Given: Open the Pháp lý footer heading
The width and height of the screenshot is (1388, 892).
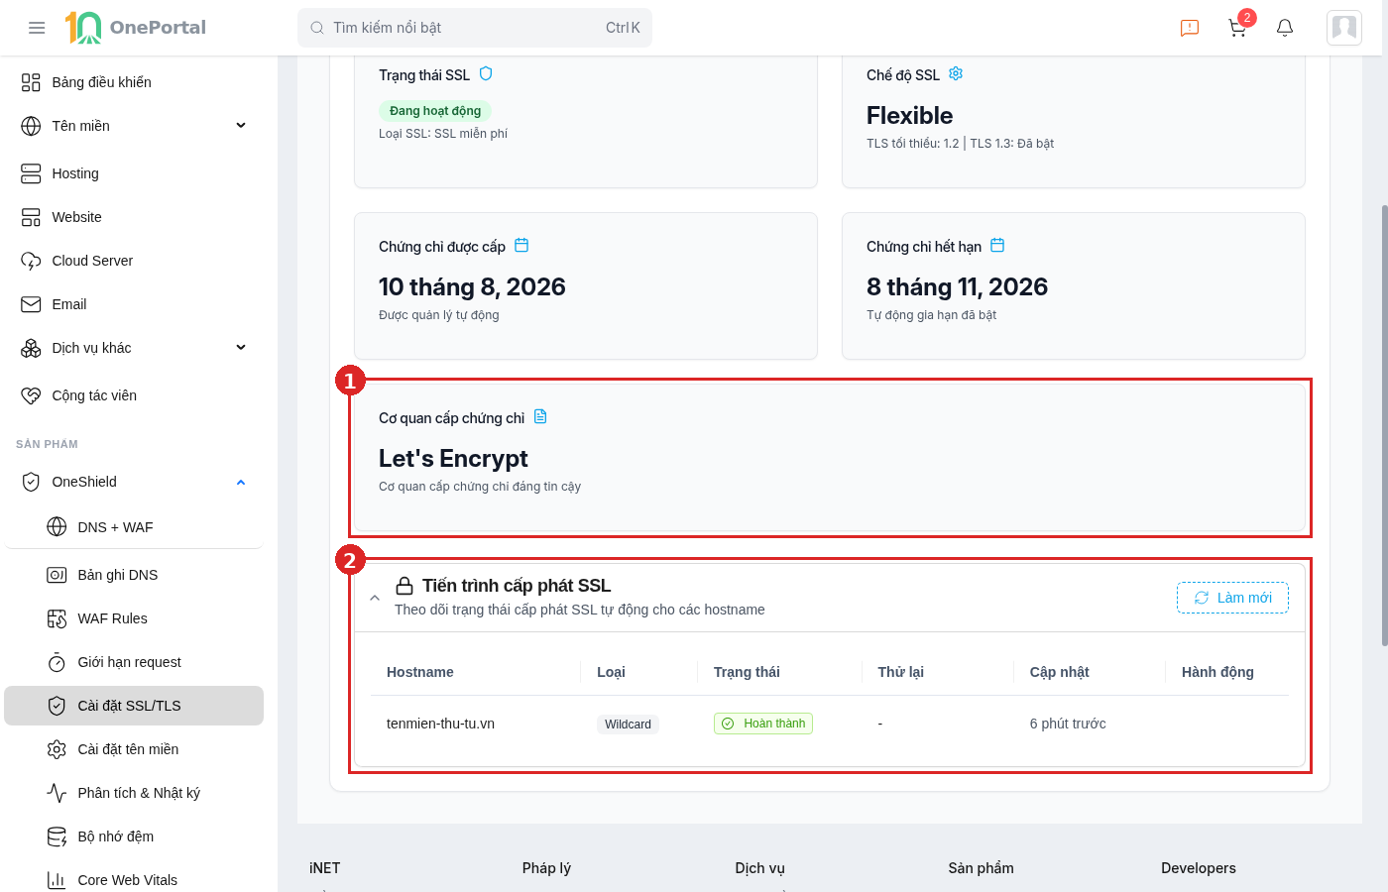Looking at the screenshot, I should (x=546, y=868).
